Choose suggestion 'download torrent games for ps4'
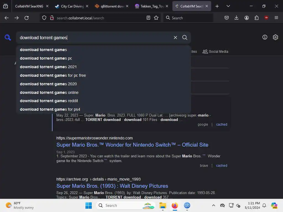 103,109
